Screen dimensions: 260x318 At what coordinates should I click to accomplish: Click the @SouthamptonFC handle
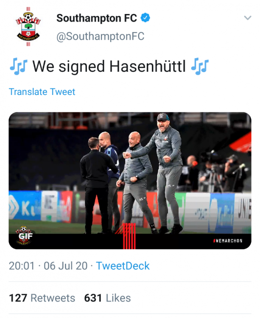(x=100, y=37)
